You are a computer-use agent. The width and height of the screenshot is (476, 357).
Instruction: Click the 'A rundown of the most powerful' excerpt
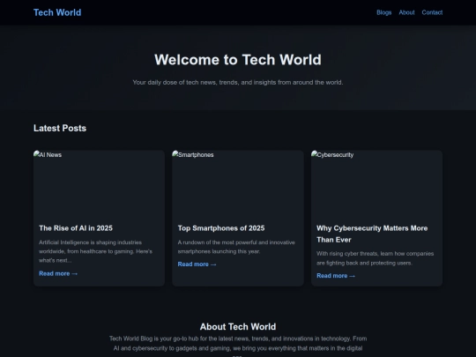(x=236, y=247)
